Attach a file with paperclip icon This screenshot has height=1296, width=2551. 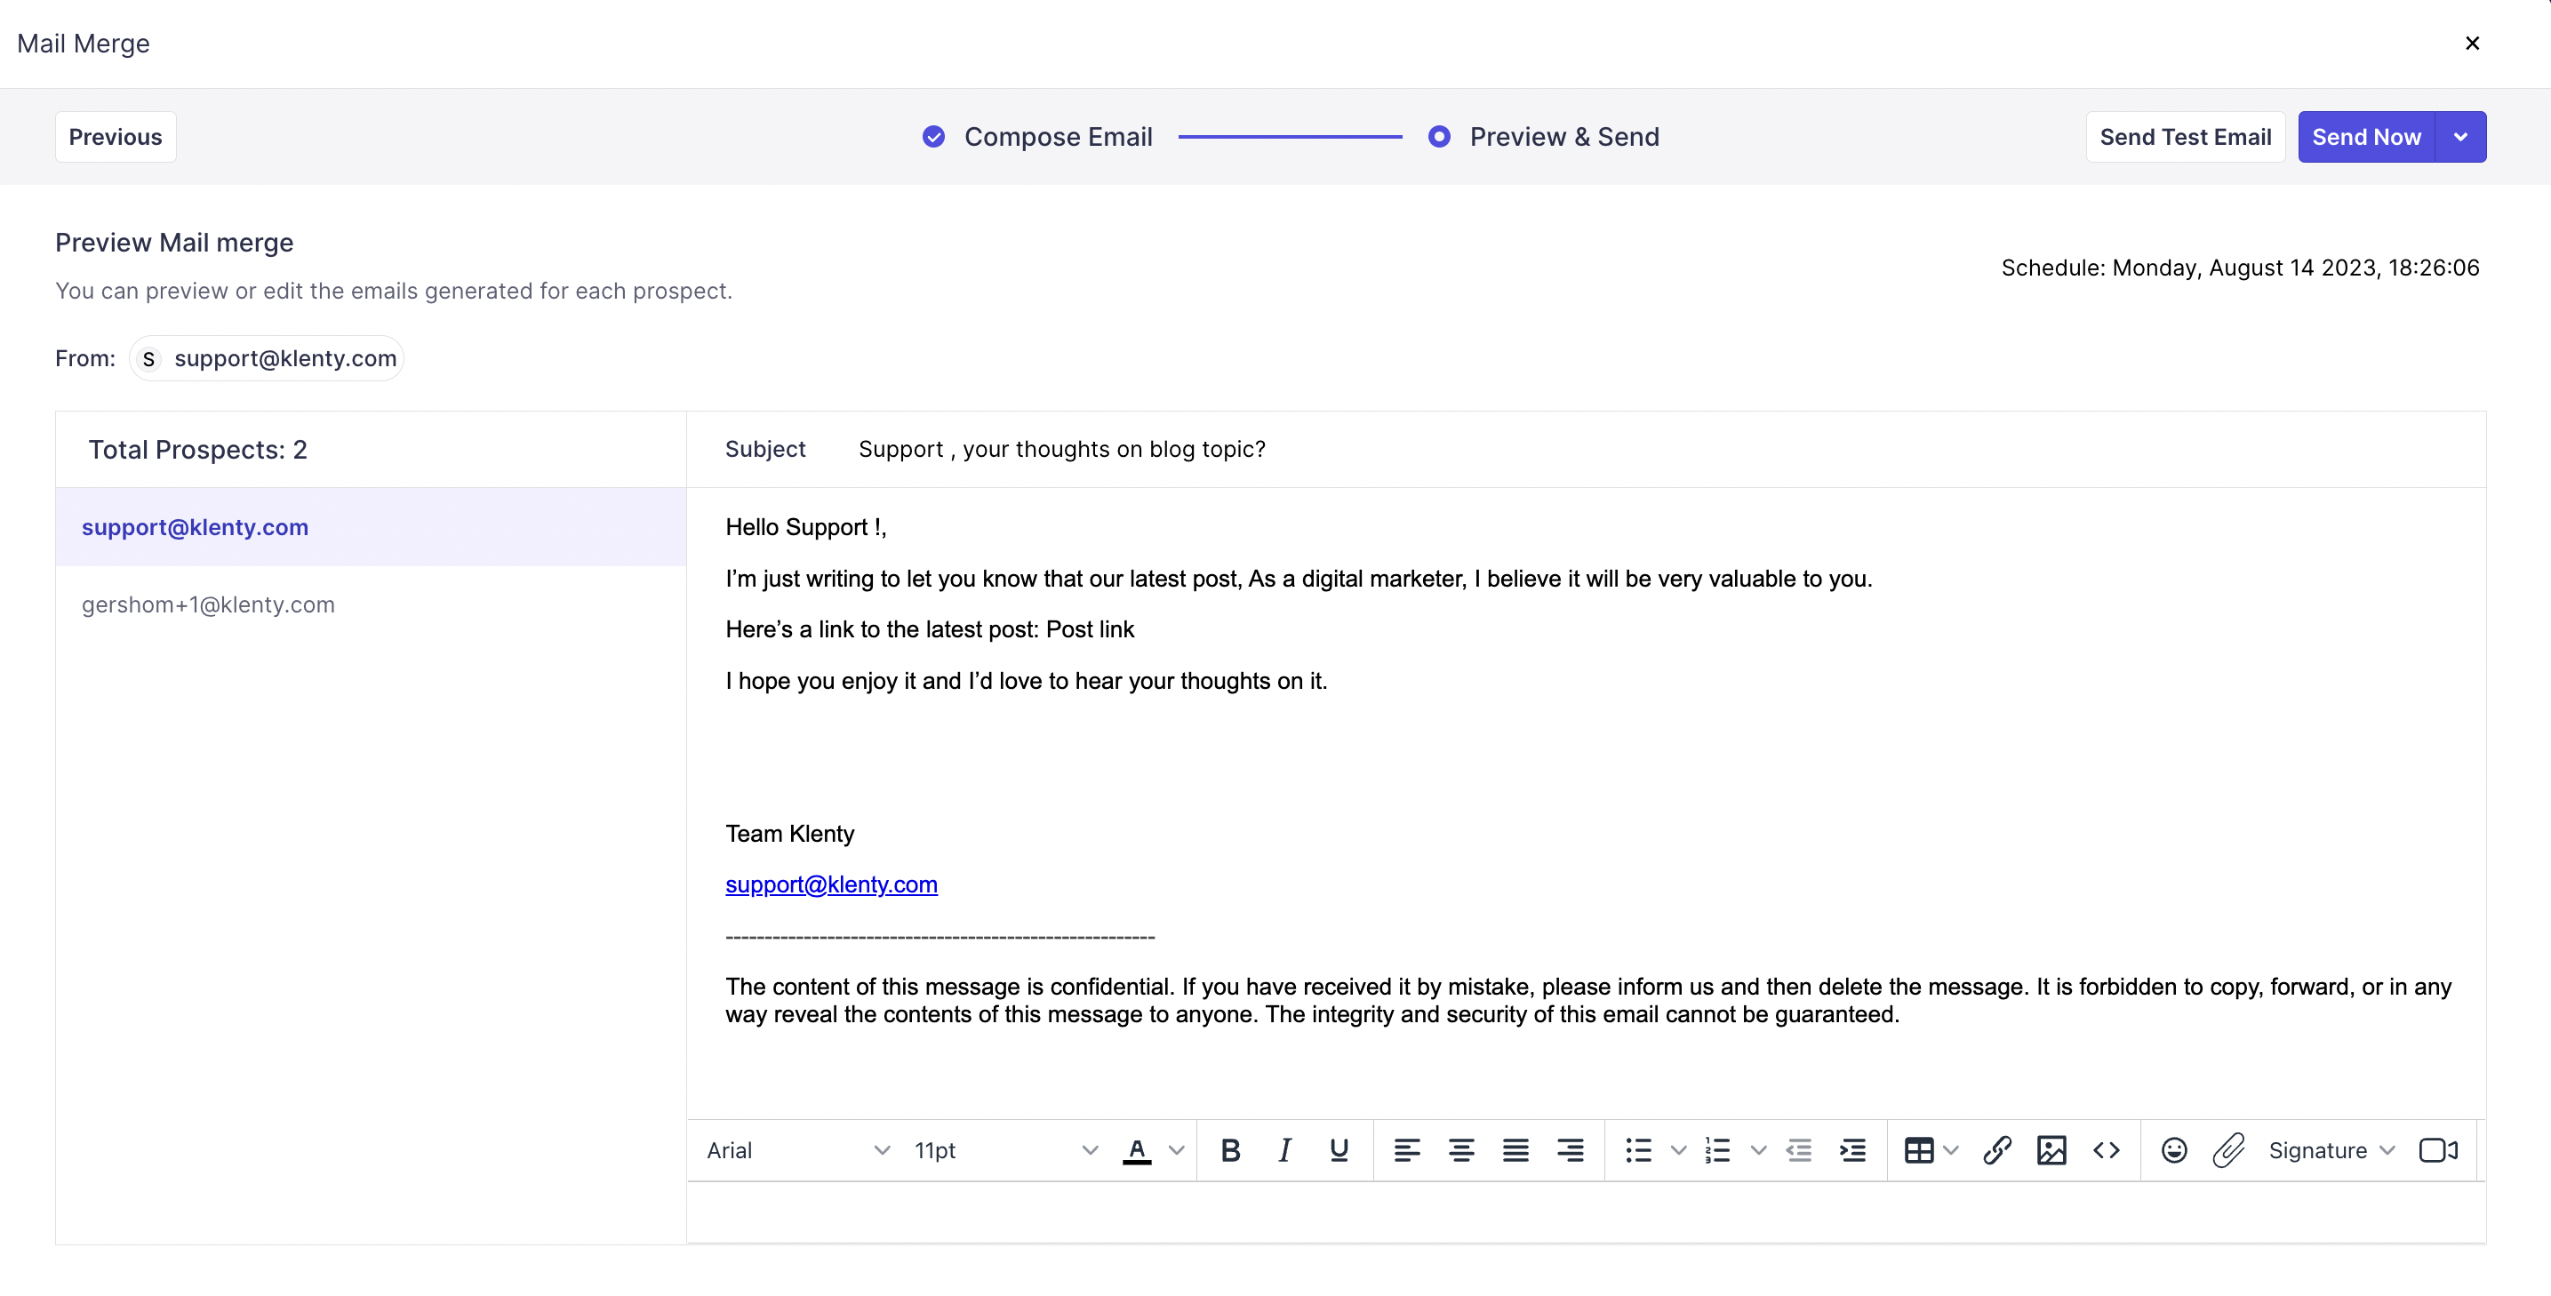[x=2228, y=1149]
